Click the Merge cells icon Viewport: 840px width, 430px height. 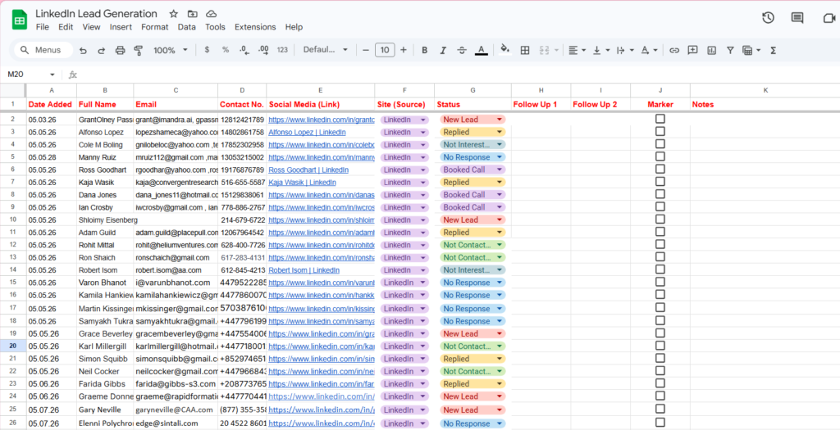pos(545,50)
